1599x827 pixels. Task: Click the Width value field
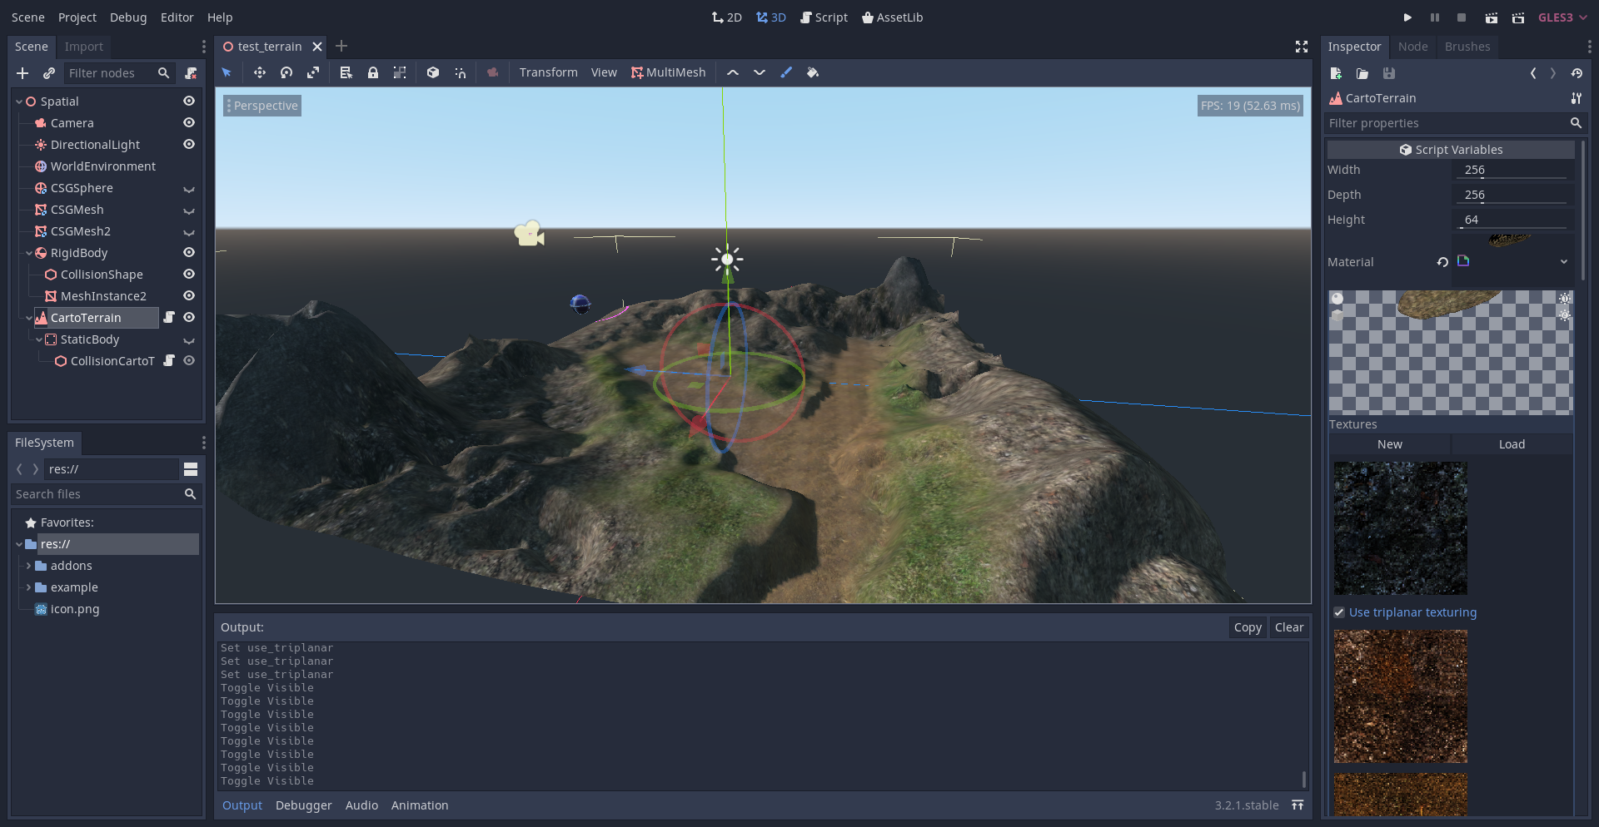tap(1512, 170)
